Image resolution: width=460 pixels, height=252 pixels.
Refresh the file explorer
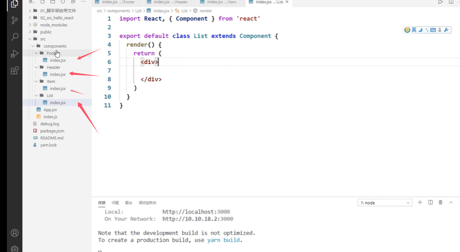(x=63, y=1)
